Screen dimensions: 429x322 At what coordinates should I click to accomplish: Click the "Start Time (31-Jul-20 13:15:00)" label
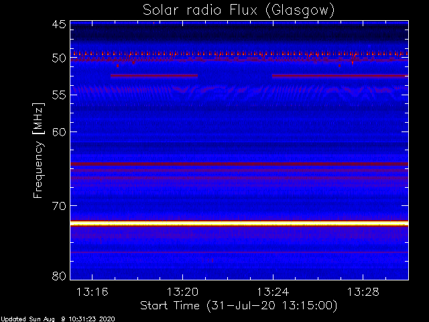239,306
